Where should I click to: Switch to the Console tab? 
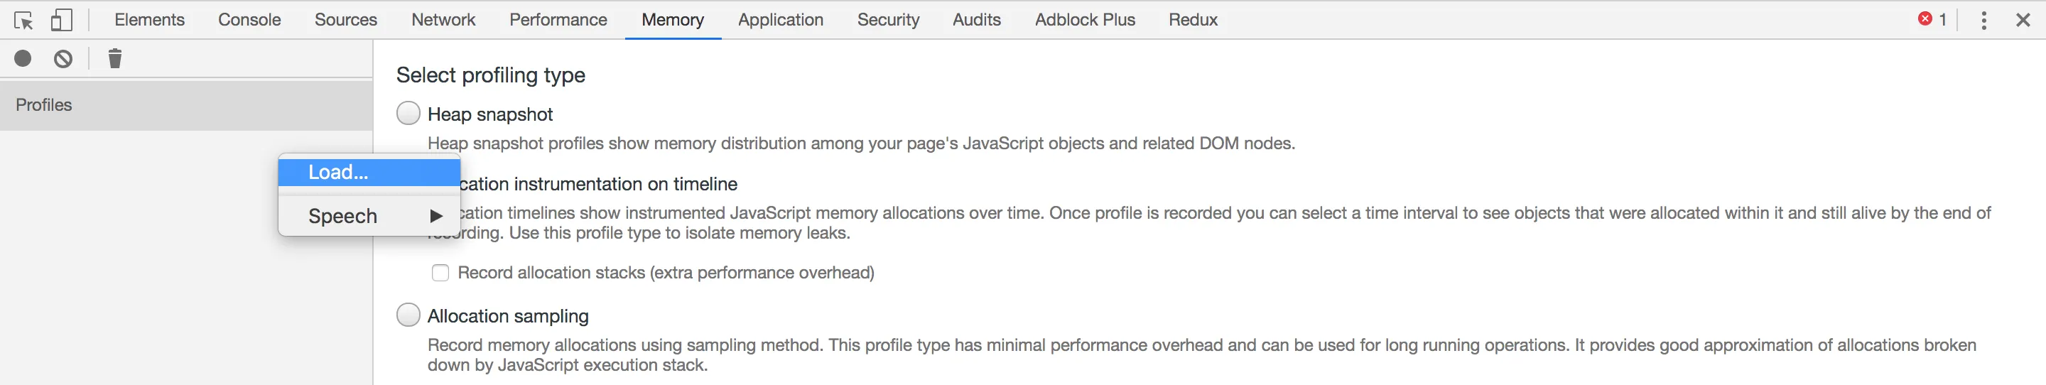249,20
